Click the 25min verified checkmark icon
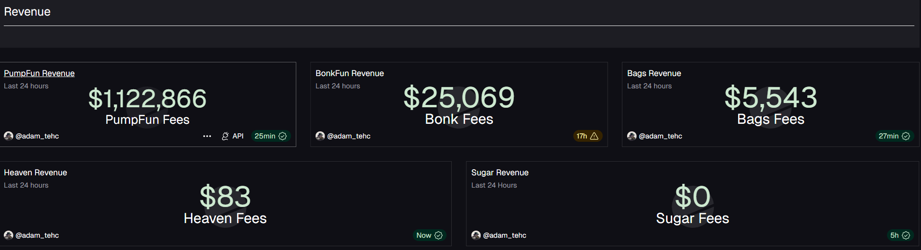Viewport: 921px width, 250px height. pos(283,136)
